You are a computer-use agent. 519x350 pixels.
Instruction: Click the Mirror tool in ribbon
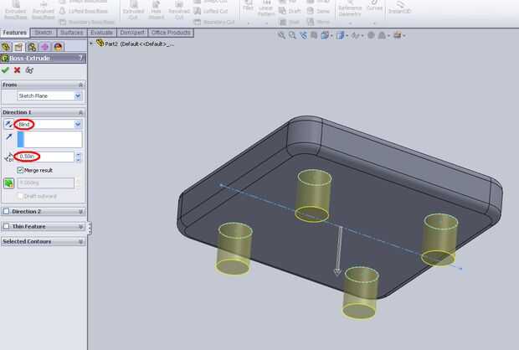[318, 22]
